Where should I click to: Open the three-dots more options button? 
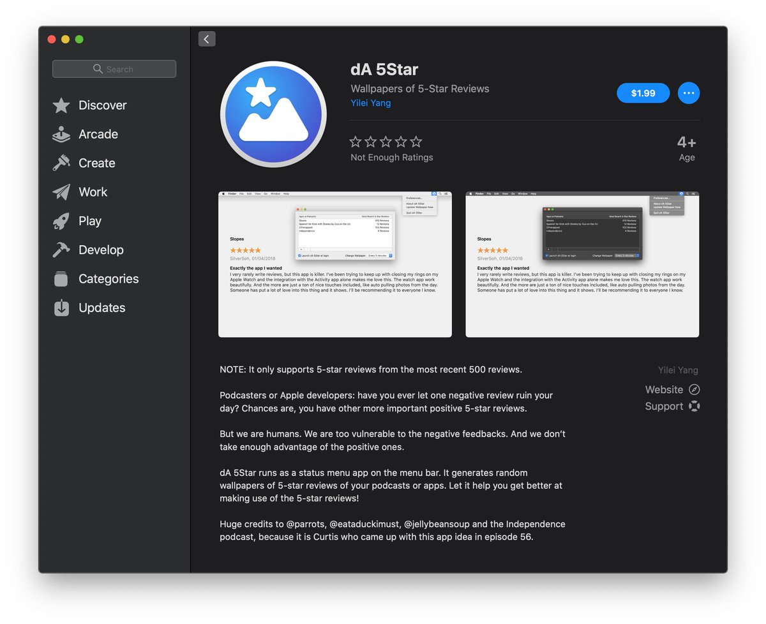(x=688, y=93)
